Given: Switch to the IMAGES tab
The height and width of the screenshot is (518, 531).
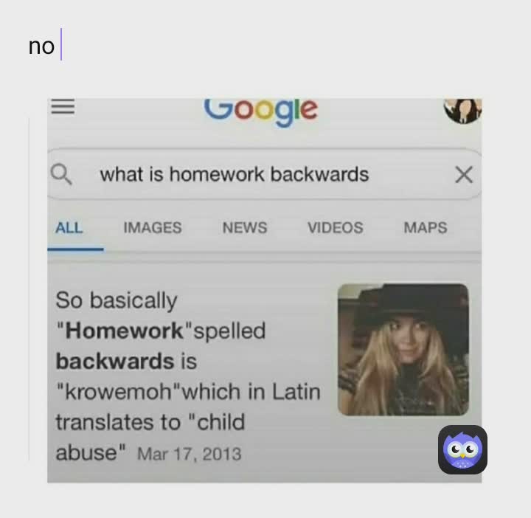Looking at the screenshot, I should click(x=153, y=228).
